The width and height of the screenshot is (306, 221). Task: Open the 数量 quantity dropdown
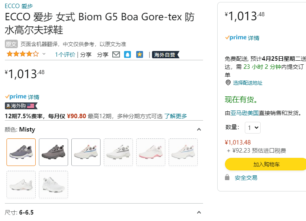253,127
